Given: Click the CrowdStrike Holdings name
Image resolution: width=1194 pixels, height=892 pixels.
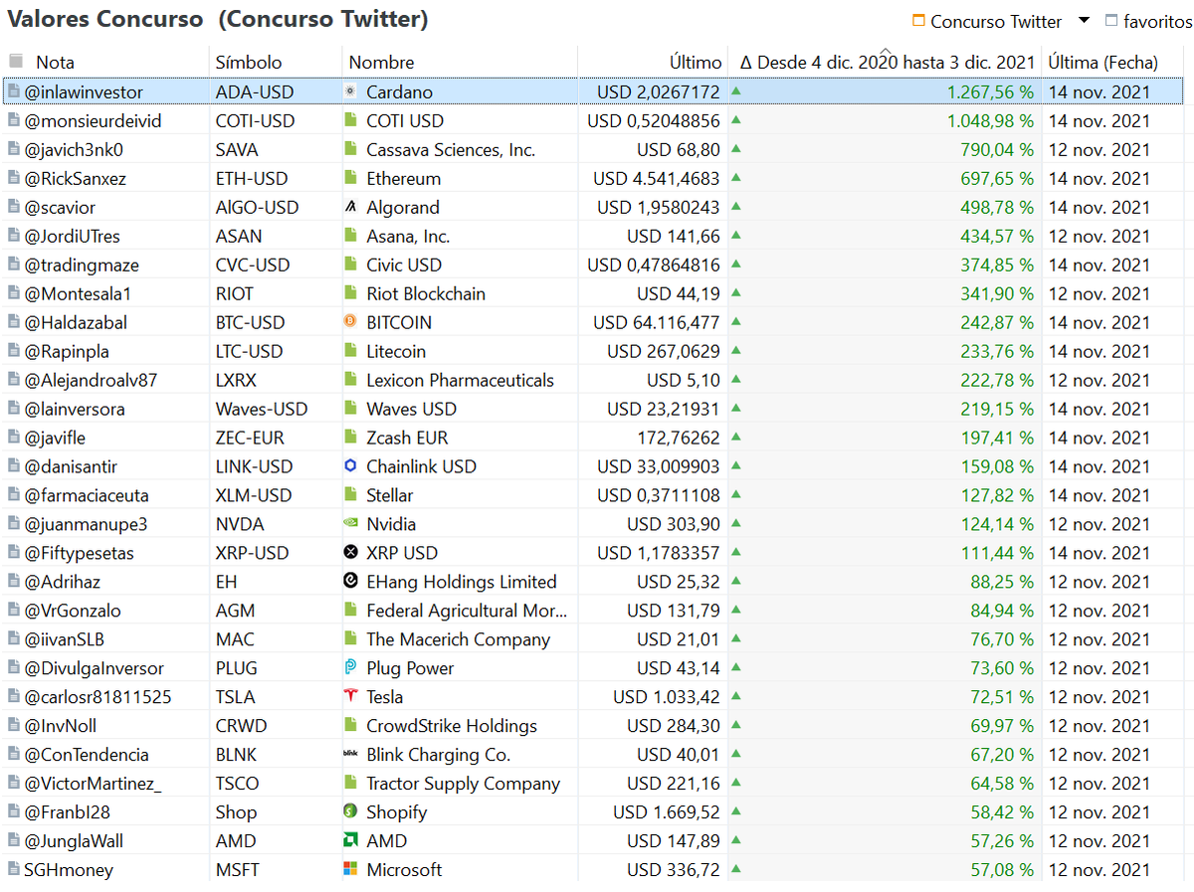Looking at the screenshot, I should coord(452,726).
